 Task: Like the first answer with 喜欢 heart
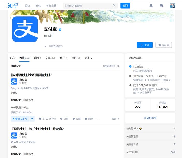pyautogui.click(x=89, y=119)
